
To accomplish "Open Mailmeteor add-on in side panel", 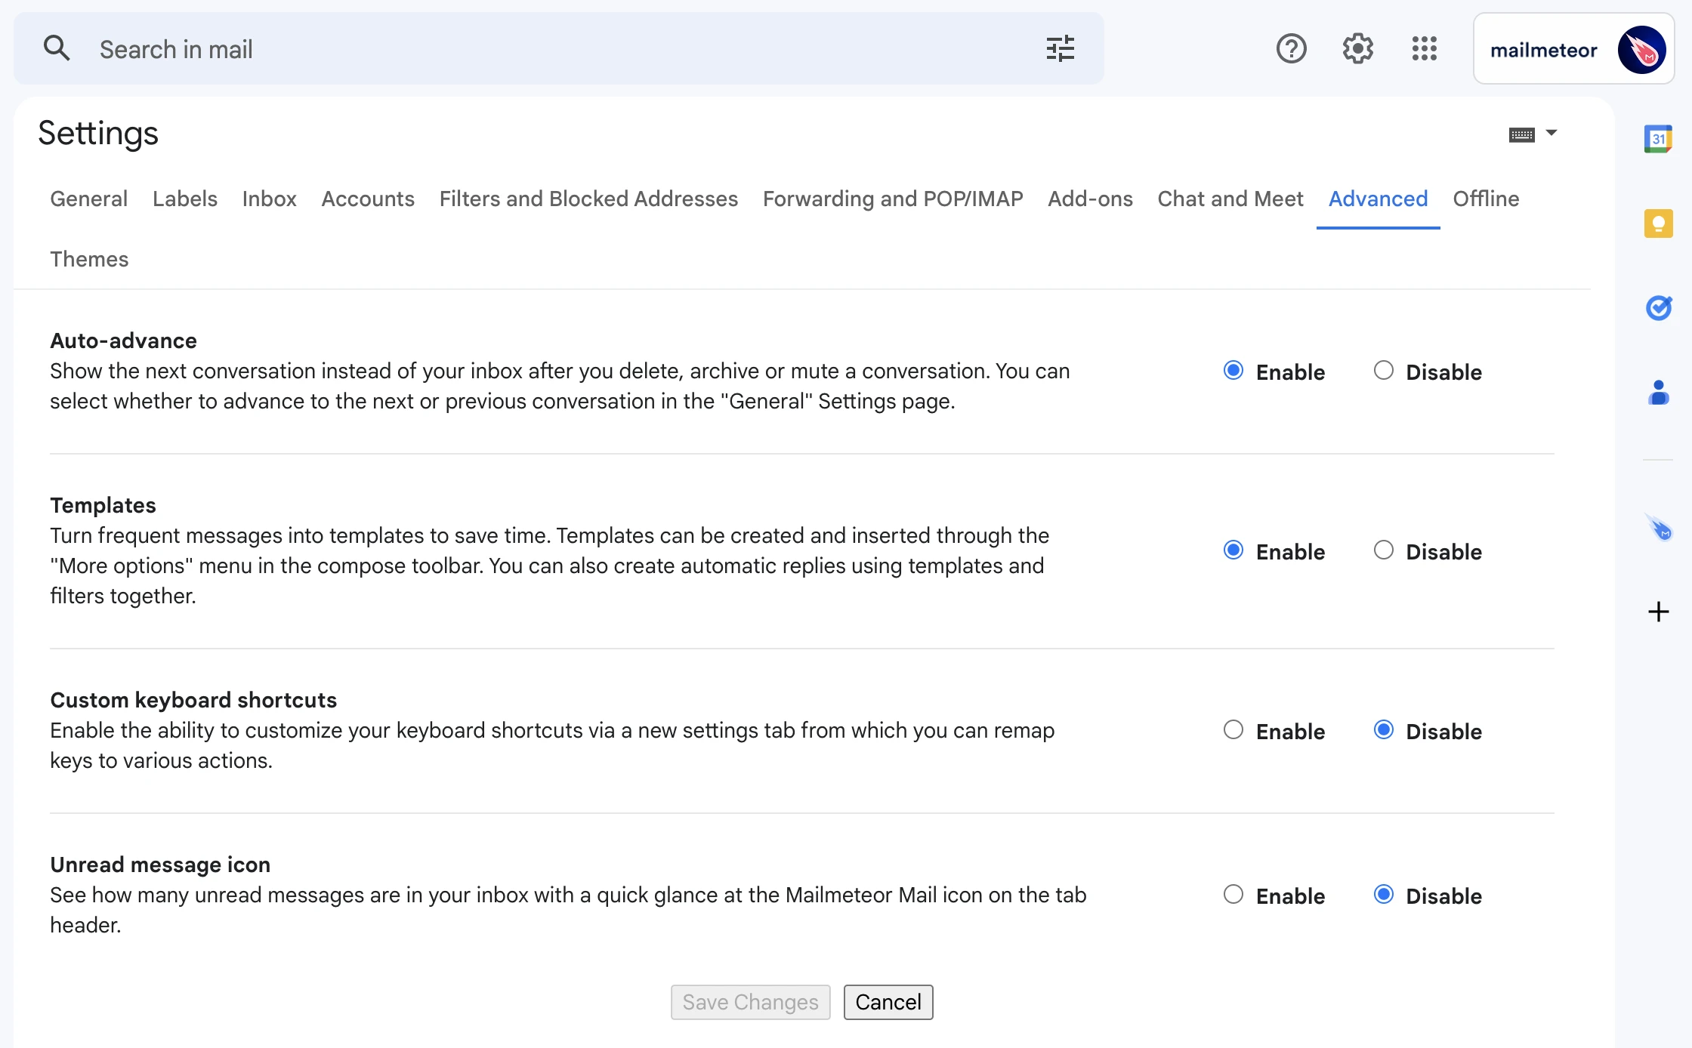I will (1659, 527).
